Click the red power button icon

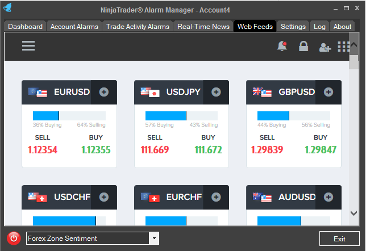(x=14, y=238)
